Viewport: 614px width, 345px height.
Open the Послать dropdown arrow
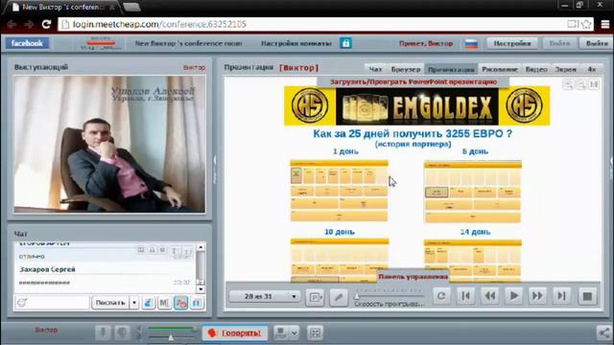coord(134,303)
